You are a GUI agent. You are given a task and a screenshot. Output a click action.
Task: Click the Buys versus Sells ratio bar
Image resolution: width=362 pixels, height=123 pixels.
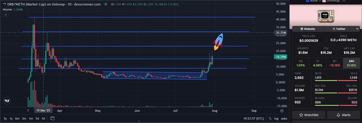tap(336, 80)
